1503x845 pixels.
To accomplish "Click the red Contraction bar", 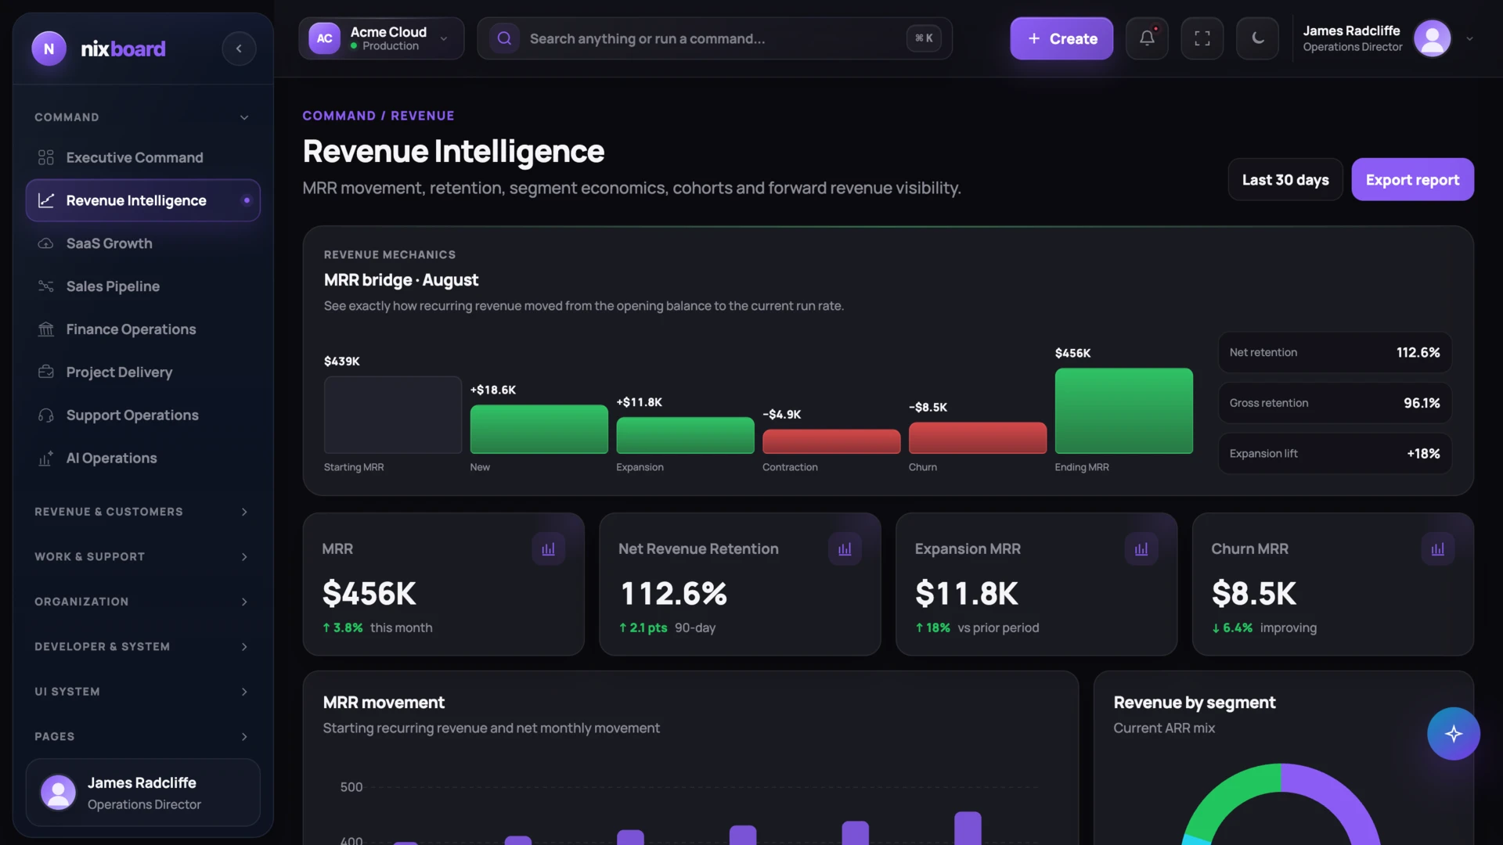I will 831,441.
